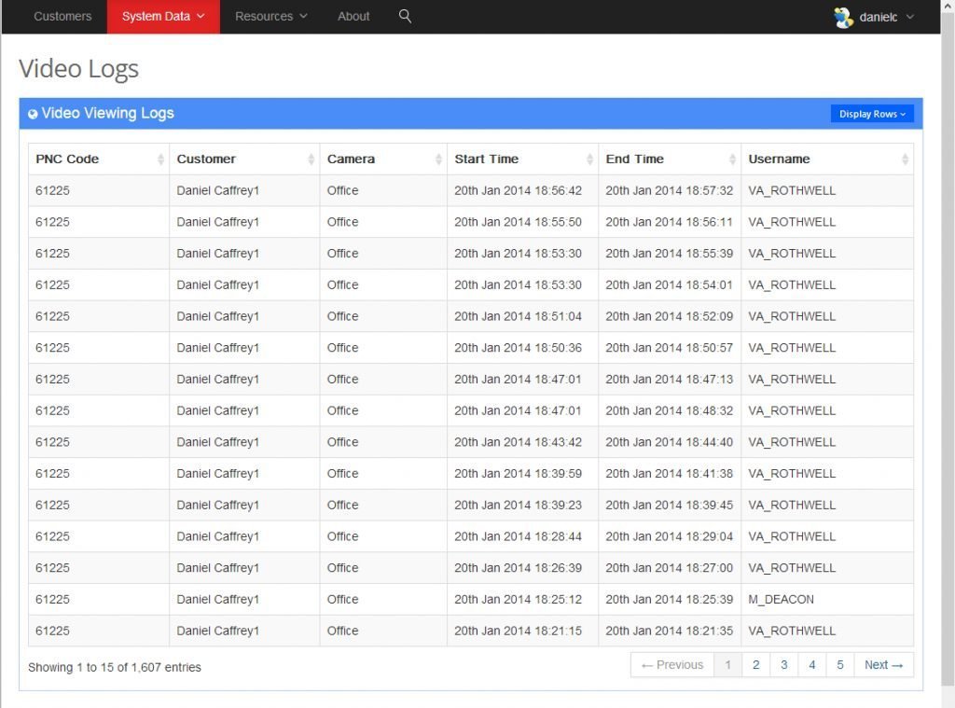955x708 pixels.
Task: Open the About menu item
Action: tap(353, 16)
